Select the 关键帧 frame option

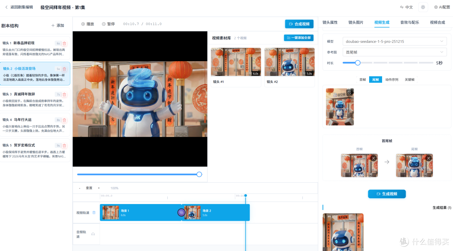tap(409, 80)
